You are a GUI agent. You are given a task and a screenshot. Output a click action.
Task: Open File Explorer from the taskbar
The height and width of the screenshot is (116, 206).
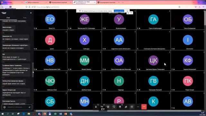(x=29, y=114)
